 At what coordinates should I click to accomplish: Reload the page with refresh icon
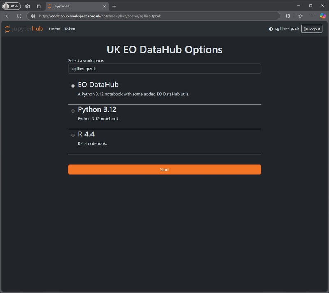pos(19,16)
